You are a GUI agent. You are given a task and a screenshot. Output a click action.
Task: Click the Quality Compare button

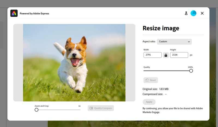tap(101, 108)
